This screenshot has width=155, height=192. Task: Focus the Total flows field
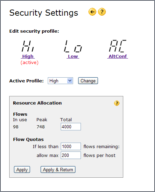coord(71,127)
